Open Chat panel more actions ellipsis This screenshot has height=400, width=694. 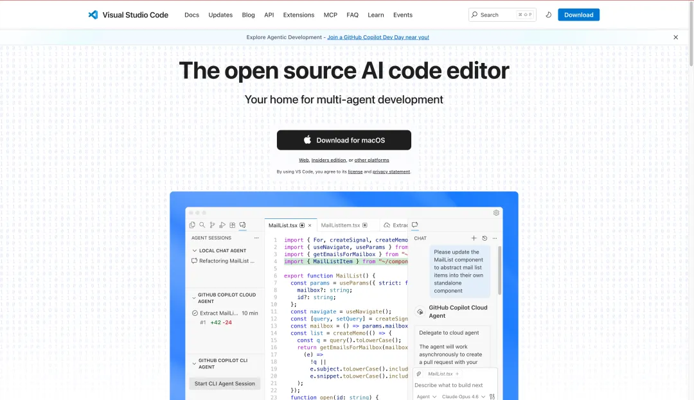click(495, 238)
